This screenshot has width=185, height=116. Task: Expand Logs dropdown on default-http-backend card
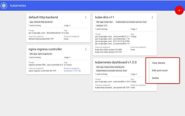click(67, 25)
